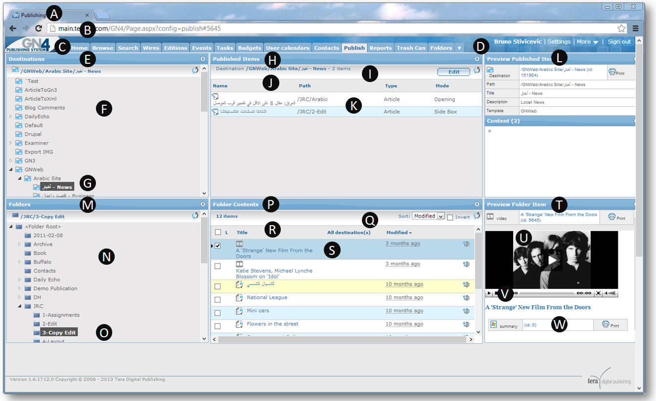Reload the page with the refresh icon
The height and width of the screenshot is (401, 656).
pyautogui.click(x=38, y=29)
